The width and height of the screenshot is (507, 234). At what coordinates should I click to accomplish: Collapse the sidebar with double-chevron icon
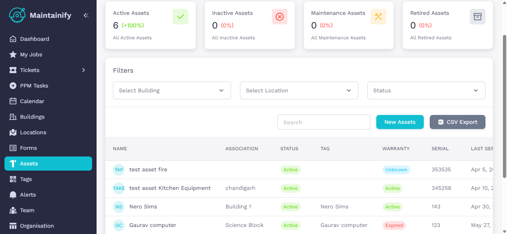pos(86,16)
